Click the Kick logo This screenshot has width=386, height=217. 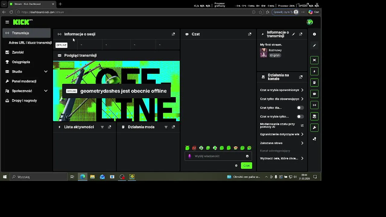pos(23,22)
